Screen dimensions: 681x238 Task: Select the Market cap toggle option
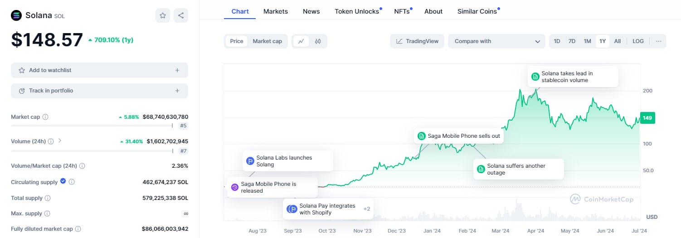pos(268,41)
